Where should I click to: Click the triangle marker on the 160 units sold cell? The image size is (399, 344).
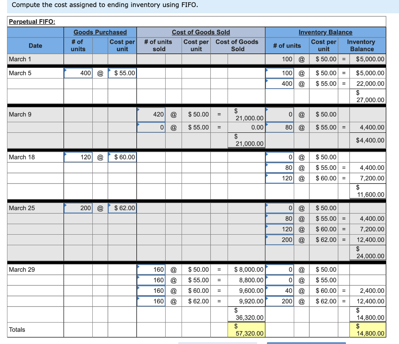(x=138, y=267)
